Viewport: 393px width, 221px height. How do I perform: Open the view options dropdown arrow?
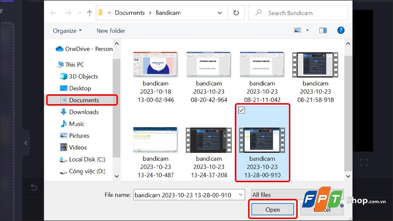308,30
